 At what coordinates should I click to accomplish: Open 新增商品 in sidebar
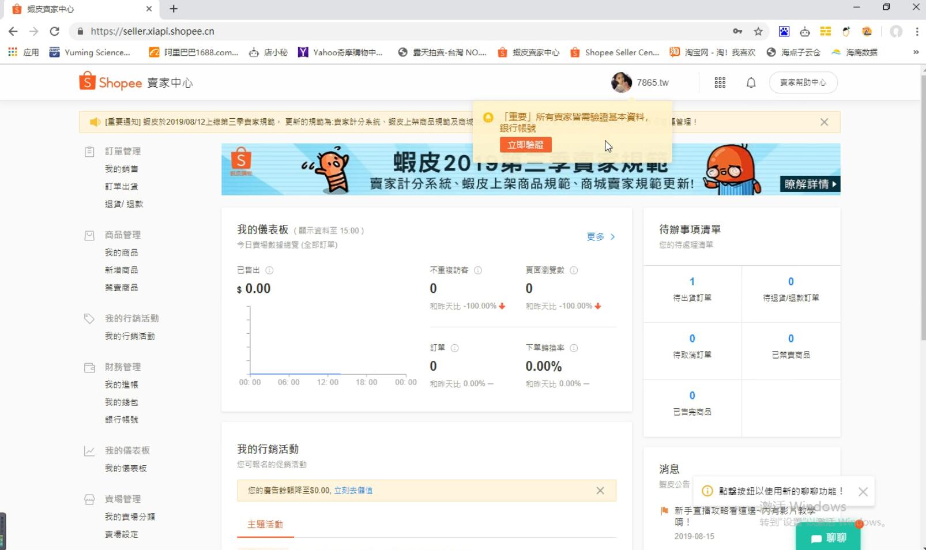(122, 270)
